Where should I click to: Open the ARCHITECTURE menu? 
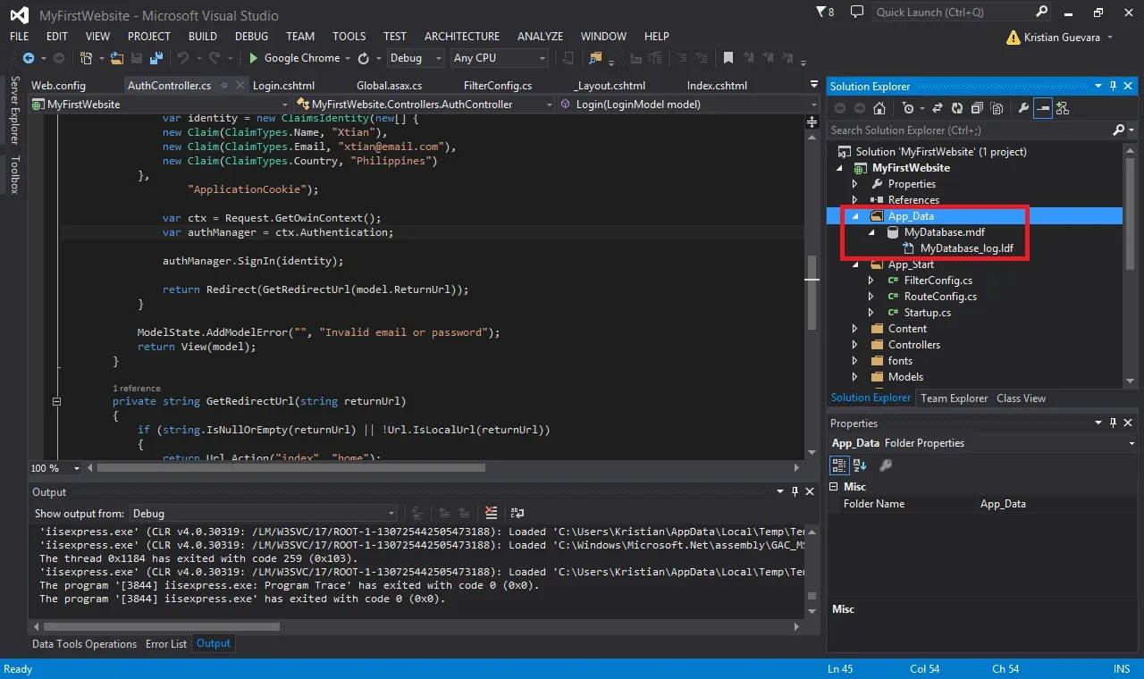click(x=462, y=37)
